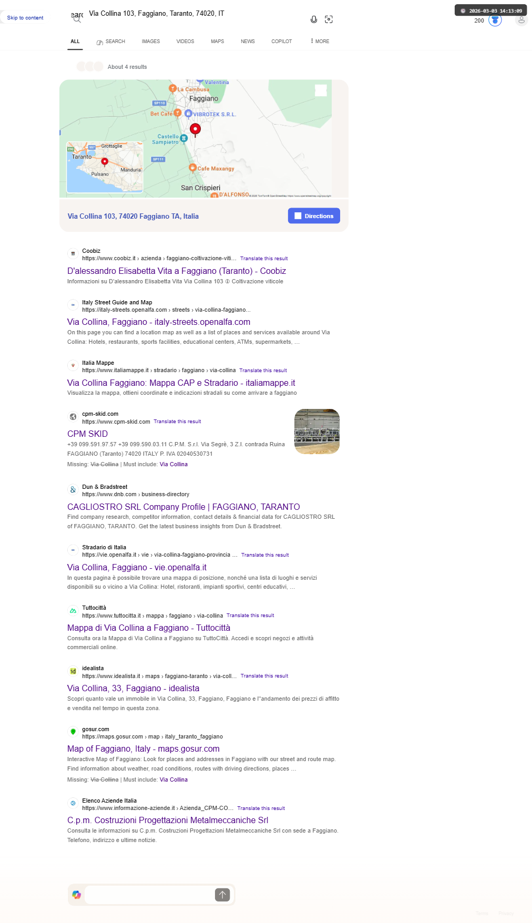Switch to the VIDEOS tab
This screenshot has height=923, width=532.
pyautogui.click(x=185, y=42)
